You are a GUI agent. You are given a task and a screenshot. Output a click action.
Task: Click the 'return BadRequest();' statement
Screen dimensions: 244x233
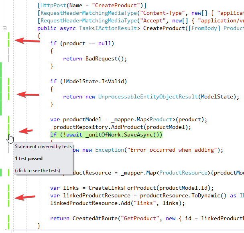coord(95,59)
